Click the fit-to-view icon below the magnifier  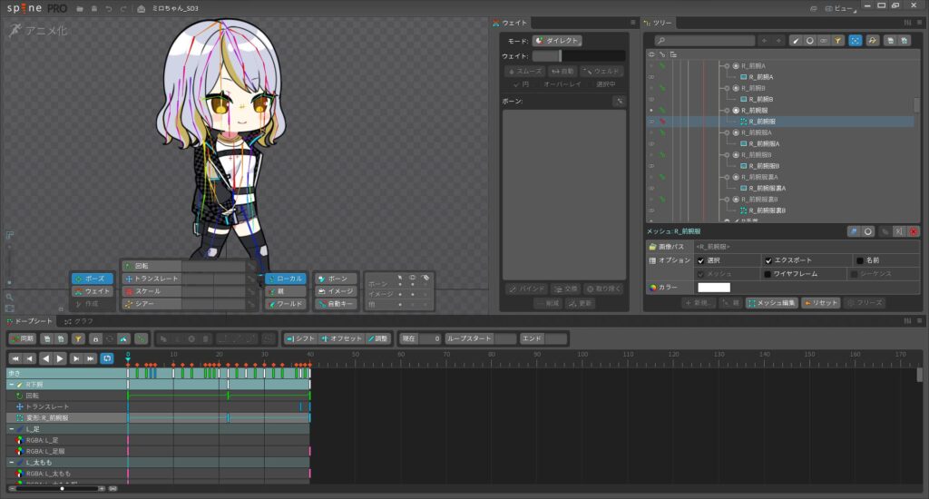(x=9, y=308)
